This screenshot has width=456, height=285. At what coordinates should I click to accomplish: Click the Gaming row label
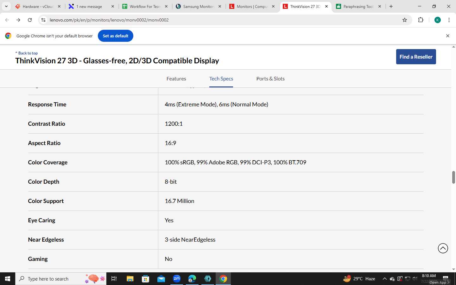[38, 259]
